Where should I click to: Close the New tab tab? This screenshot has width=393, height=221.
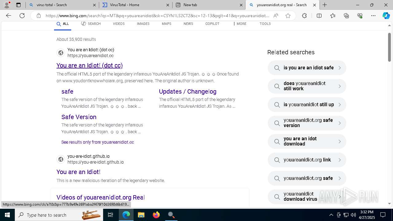[241, 5]
